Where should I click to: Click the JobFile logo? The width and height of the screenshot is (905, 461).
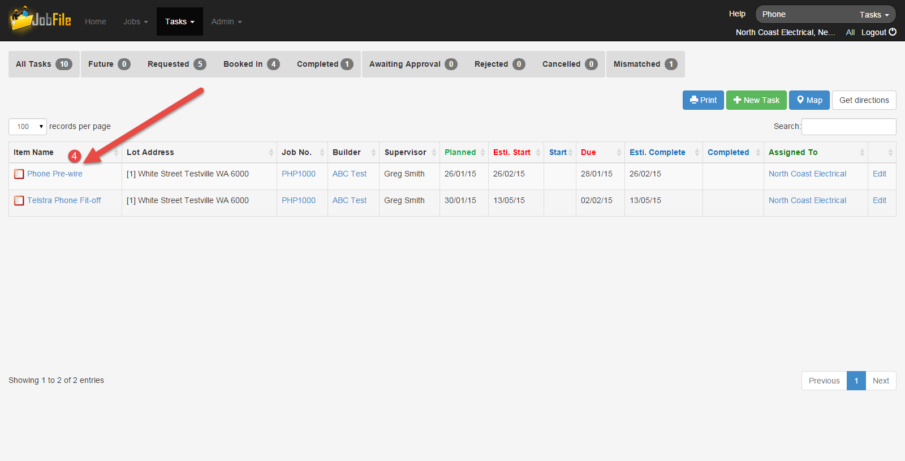click(x=40, y=20)
